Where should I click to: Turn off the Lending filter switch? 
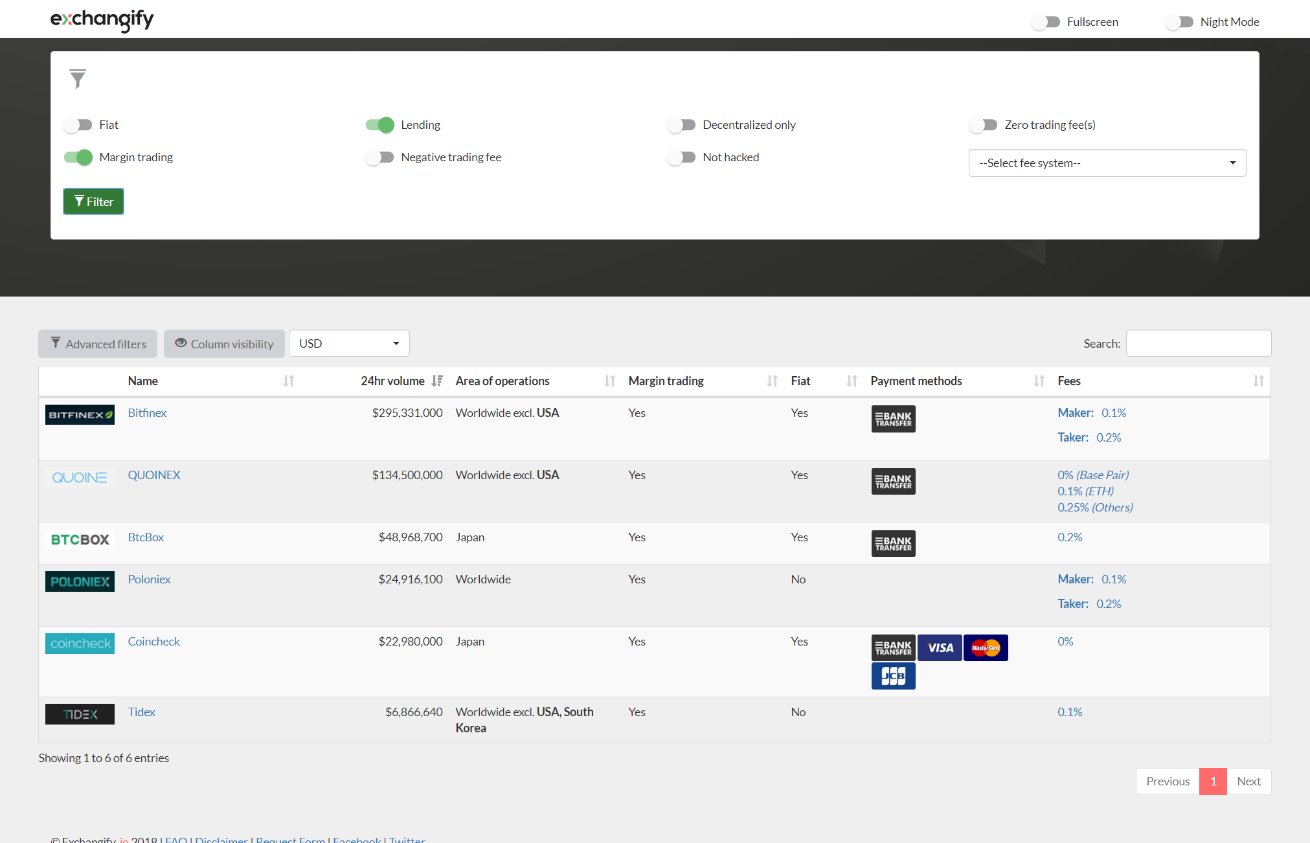(x=380, y=125)
